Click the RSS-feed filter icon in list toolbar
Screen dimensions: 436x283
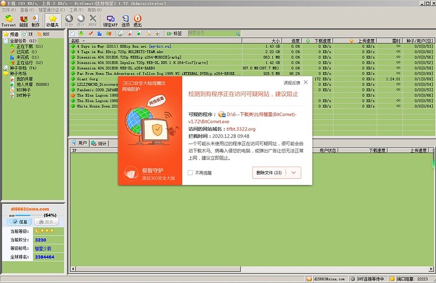(x=148, y=33)
